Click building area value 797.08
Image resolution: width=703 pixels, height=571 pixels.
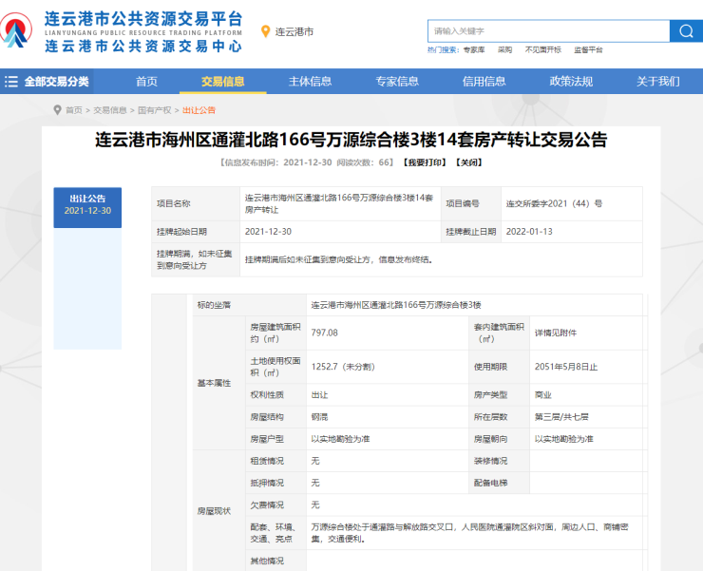(x=325, y=333)
